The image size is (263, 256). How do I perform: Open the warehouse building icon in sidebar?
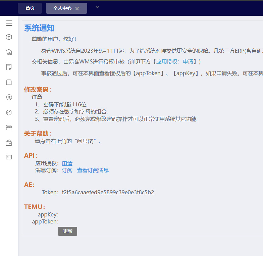[9, 52]
